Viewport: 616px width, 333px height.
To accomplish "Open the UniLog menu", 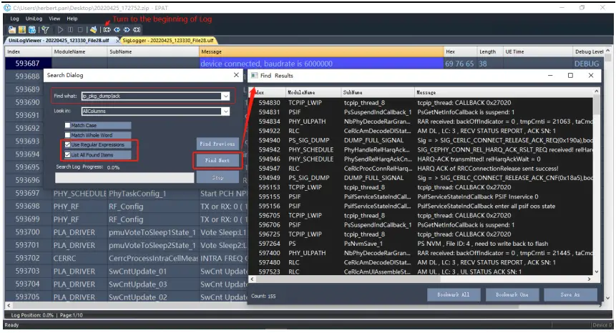I will click(x=34, y=19).
